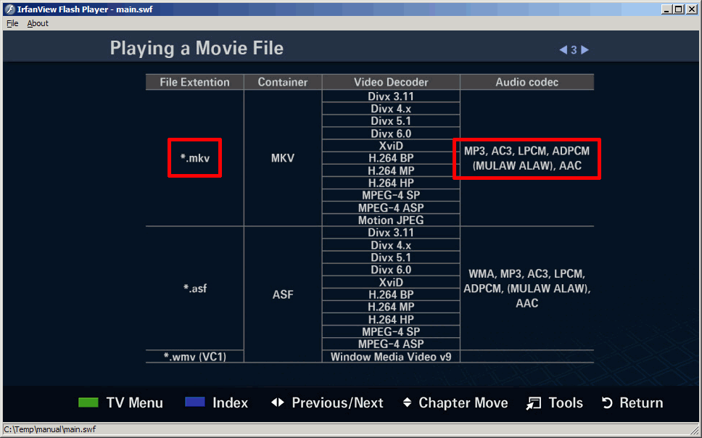Select the TV Menu label

click(135, 402)
